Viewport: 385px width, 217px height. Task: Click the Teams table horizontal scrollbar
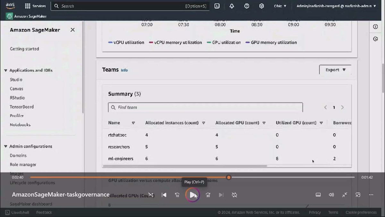[184, 166]
